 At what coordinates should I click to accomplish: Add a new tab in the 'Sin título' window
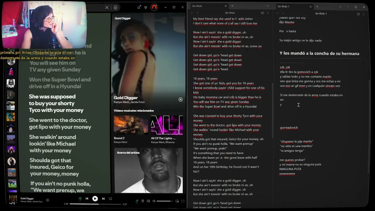click(232, 6)
